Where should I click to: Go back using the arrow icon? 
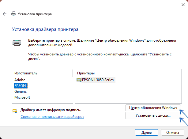pos(5,14)
